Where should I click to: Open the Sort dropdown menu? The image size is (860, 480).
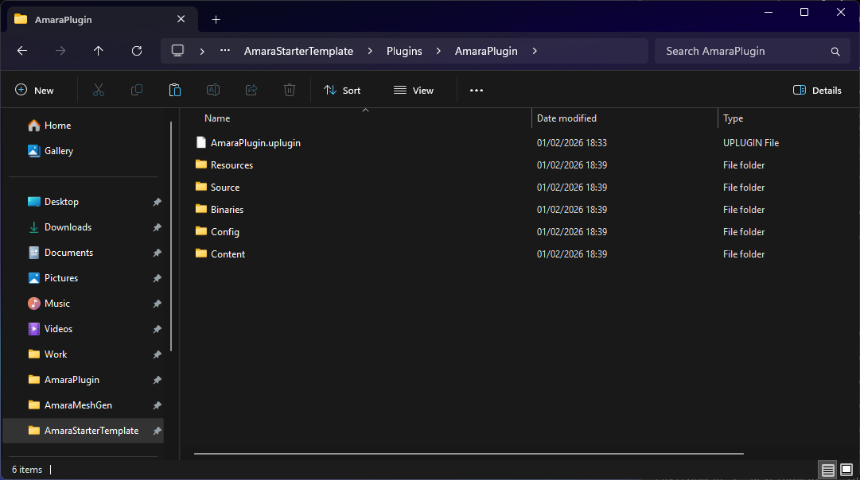[x=342, y=91]
